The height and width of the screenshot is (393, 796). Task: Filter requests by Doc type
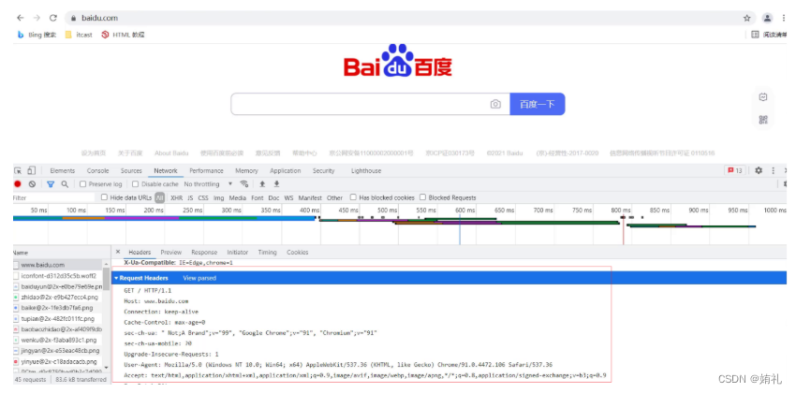click(x=273, y=197)
